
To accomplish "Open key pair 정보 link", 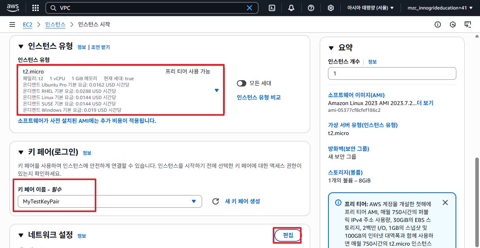I will [87, 153].
